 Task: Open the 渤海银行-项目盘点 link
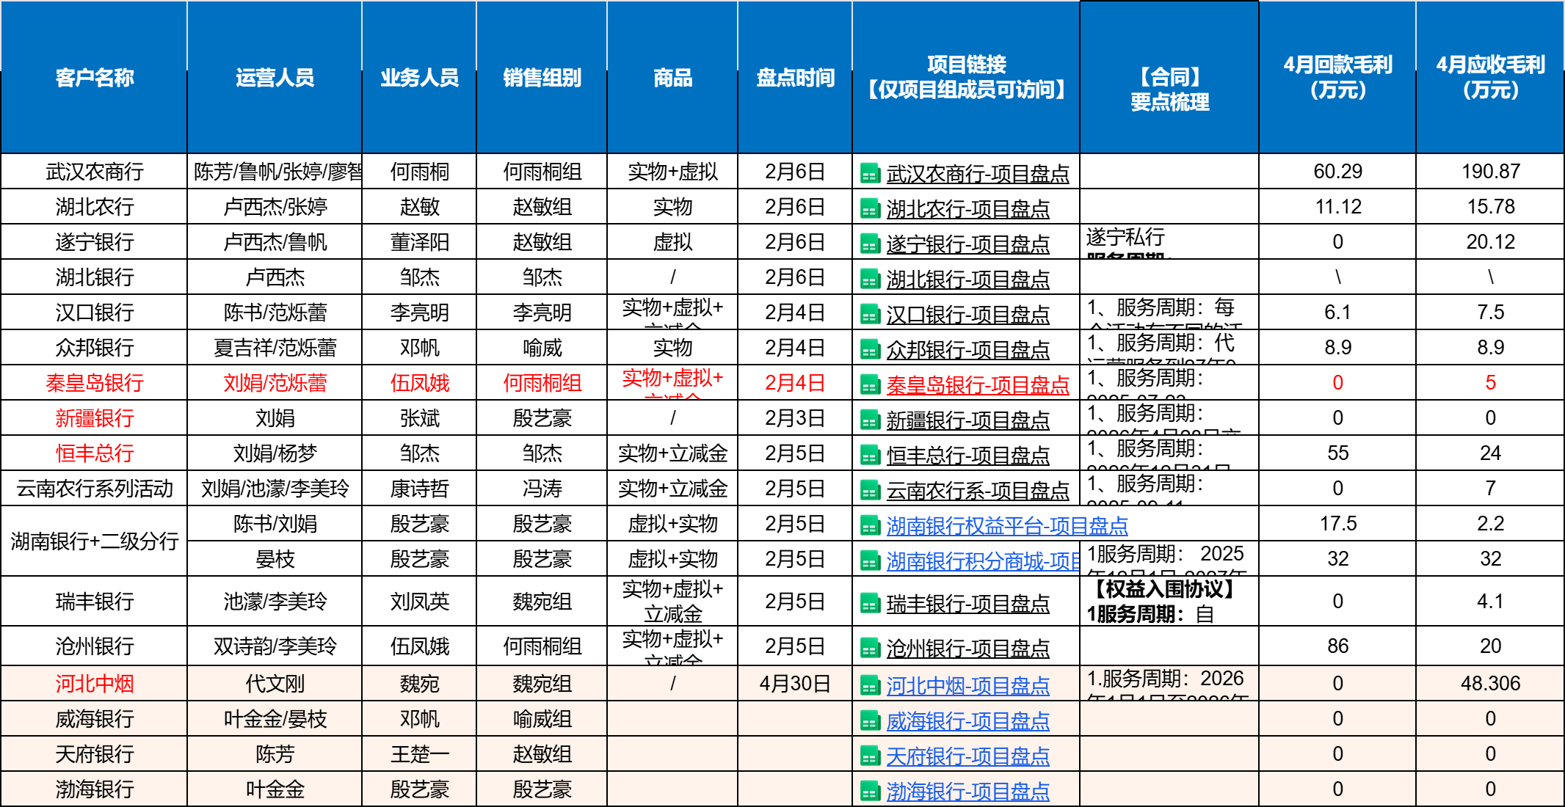(x=967, y=792)
